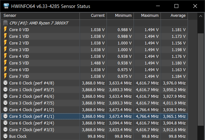Click the clock icon for Bus Clock
Image resolution: width=205 pixels, height=140 pixels.
pos(5,136)
